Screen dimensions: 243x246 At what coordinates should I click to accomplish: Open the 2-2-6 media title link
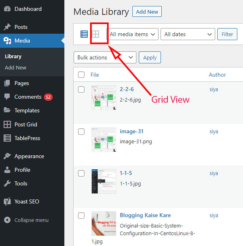pos(127,89)
